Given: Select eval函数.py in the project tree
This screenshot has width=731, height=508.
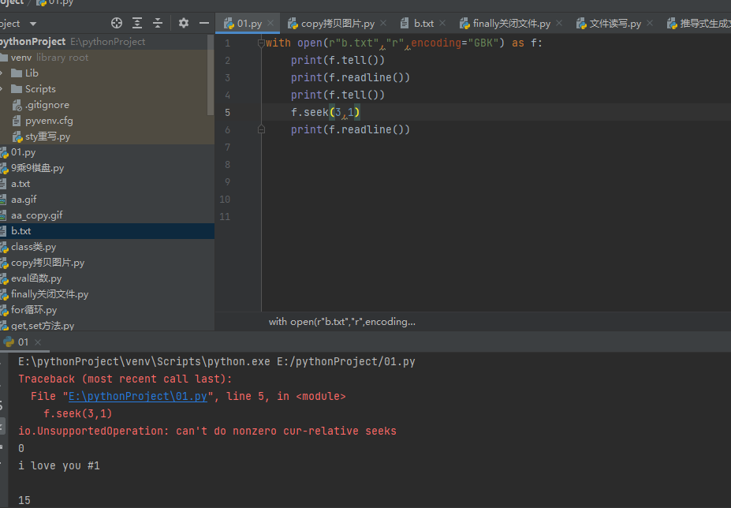Looking at the screenshot, I should pos(107,278).
